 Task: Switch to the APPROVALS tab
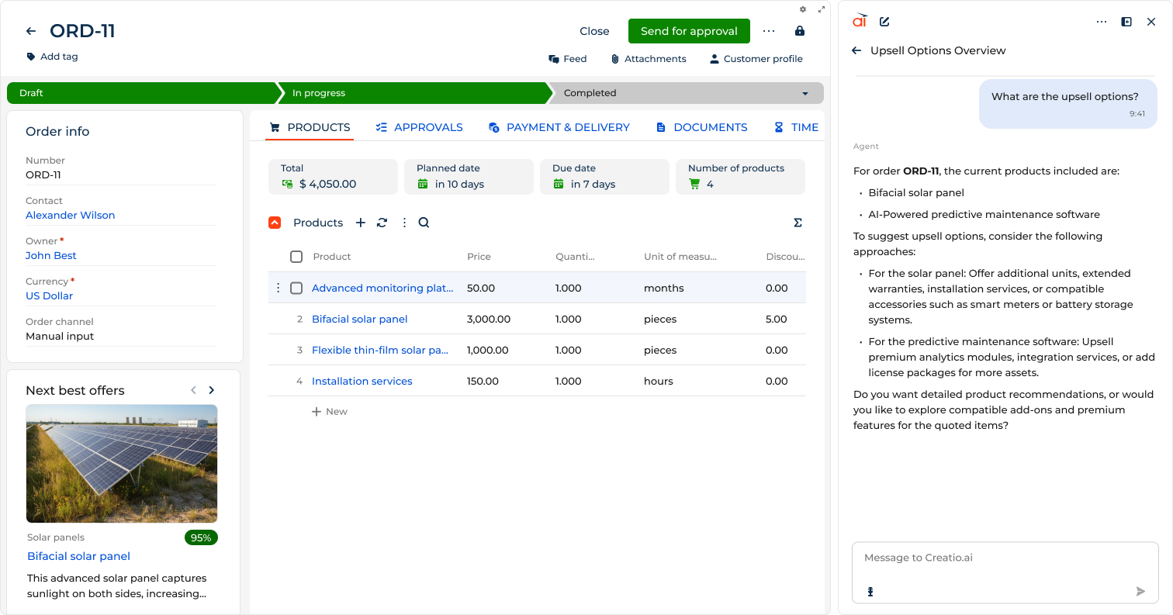(420, 126)
